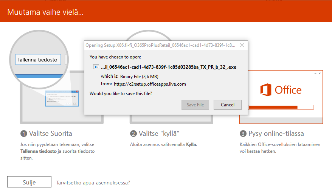Click the Office installer window minimize icon

[315, 73]
